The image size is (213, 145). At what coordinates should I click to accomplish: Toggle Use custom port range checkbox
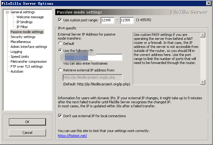click(60, 20)
